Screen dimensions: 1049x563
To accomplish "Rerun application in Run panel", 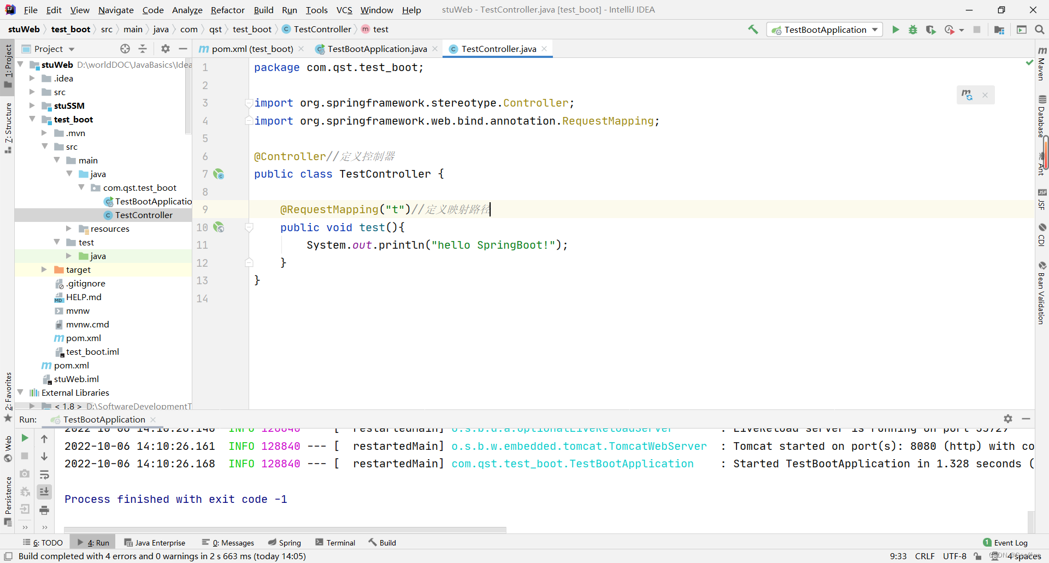I will [x=25, y=438].
